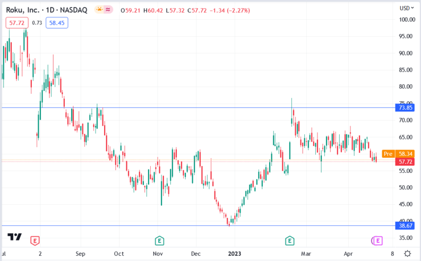Click the Apr label on time axis
This screenshot has width=421, height=261.
tap(348, 254)
